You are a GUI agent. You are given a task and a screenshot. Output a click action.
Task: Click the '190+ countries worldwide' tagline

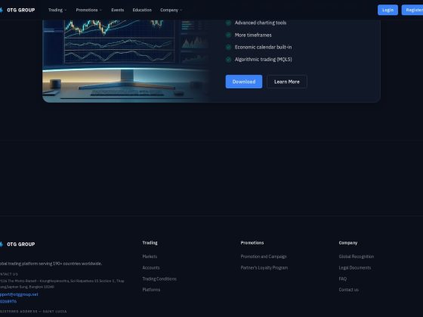coord(51,263)
